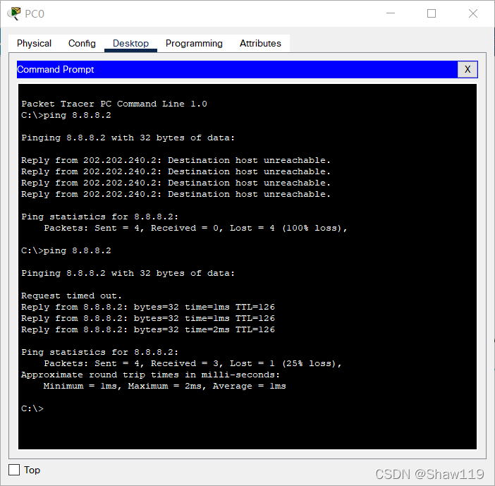This screenshot has height=486, width=495.
Task: Click the 'Packet Tracer PC Command Line 1.0' text
Action: click(114, 104)
